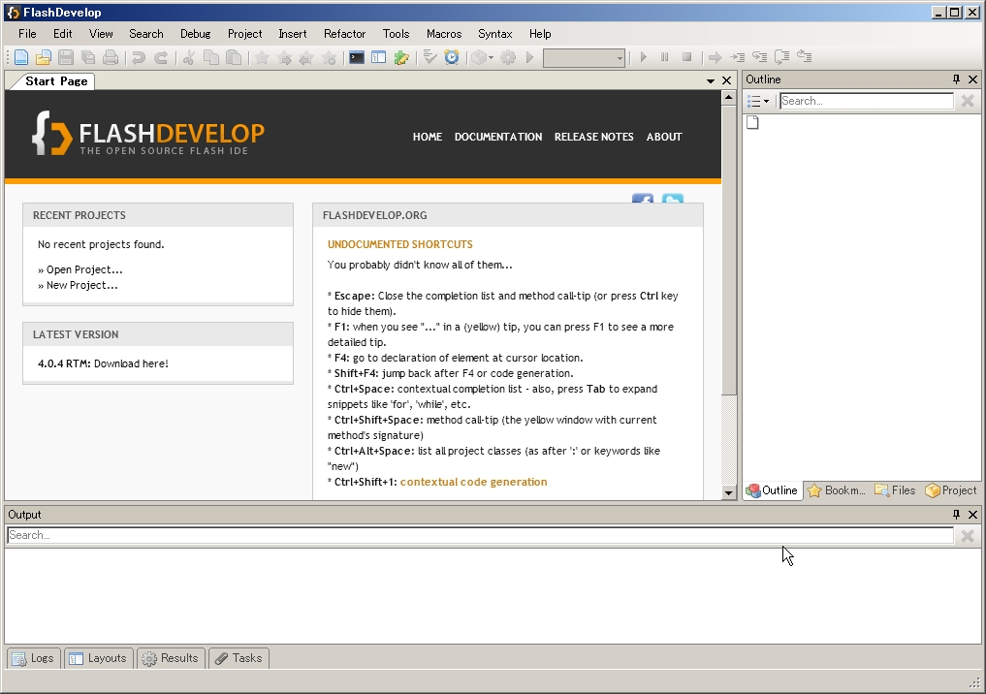Click the alarm clock toolbar icon

[452, 58]
